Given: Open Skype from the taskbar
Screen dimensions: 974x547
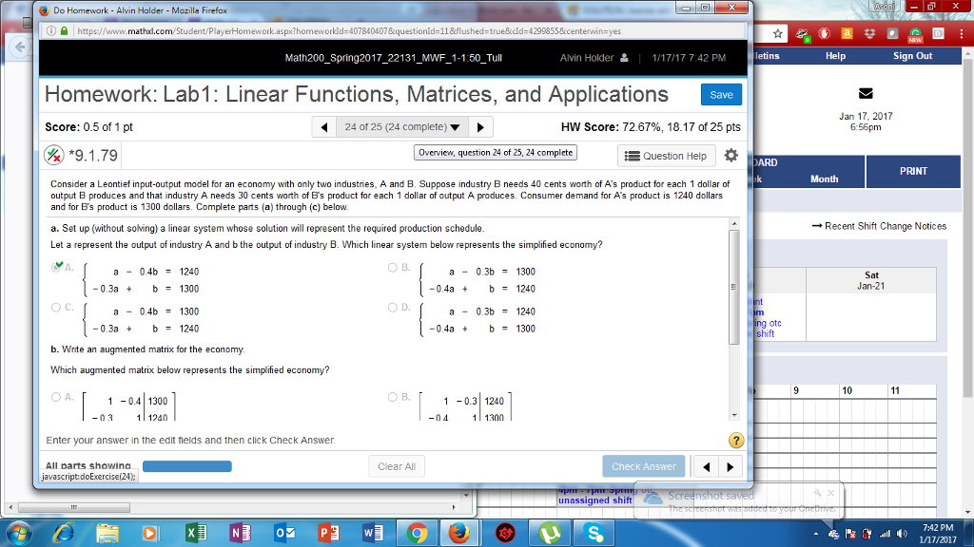Looking at the screenshot, I should [594, 534].
